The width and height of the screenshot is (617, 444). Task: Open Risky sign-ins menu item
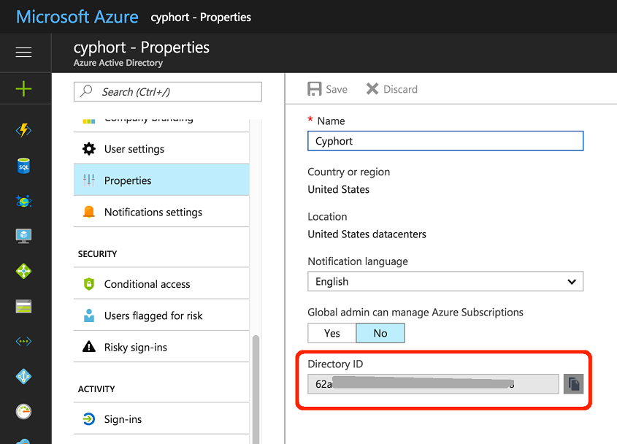click(x=136, y=347)
